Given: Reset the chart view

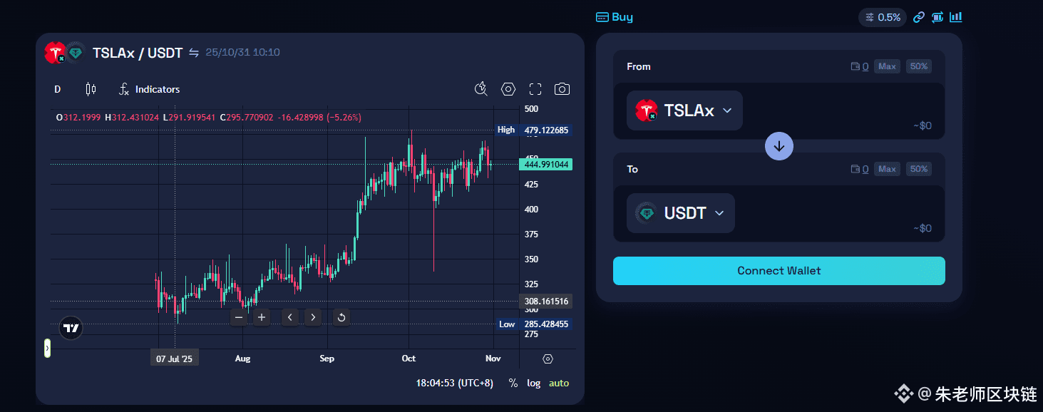Looking at the screenshot, I should click(341, 318).
